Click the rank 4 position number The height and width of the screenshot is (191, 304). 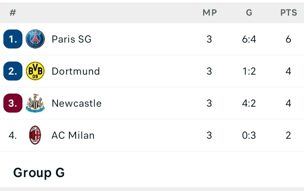point(13,135)
